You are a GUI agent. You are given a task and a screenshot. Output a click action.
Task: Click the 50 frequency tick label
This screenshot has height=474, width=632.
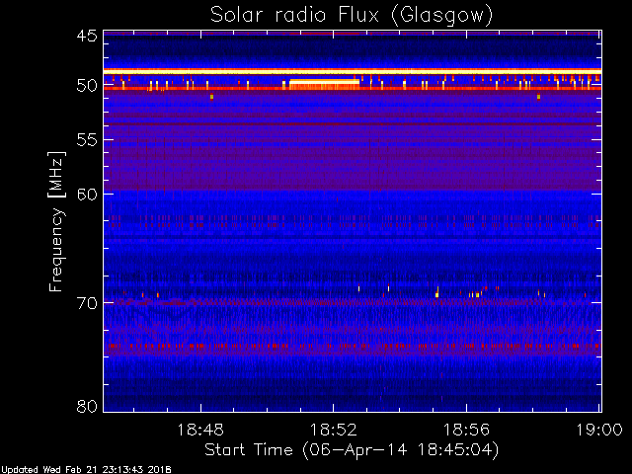87,86
